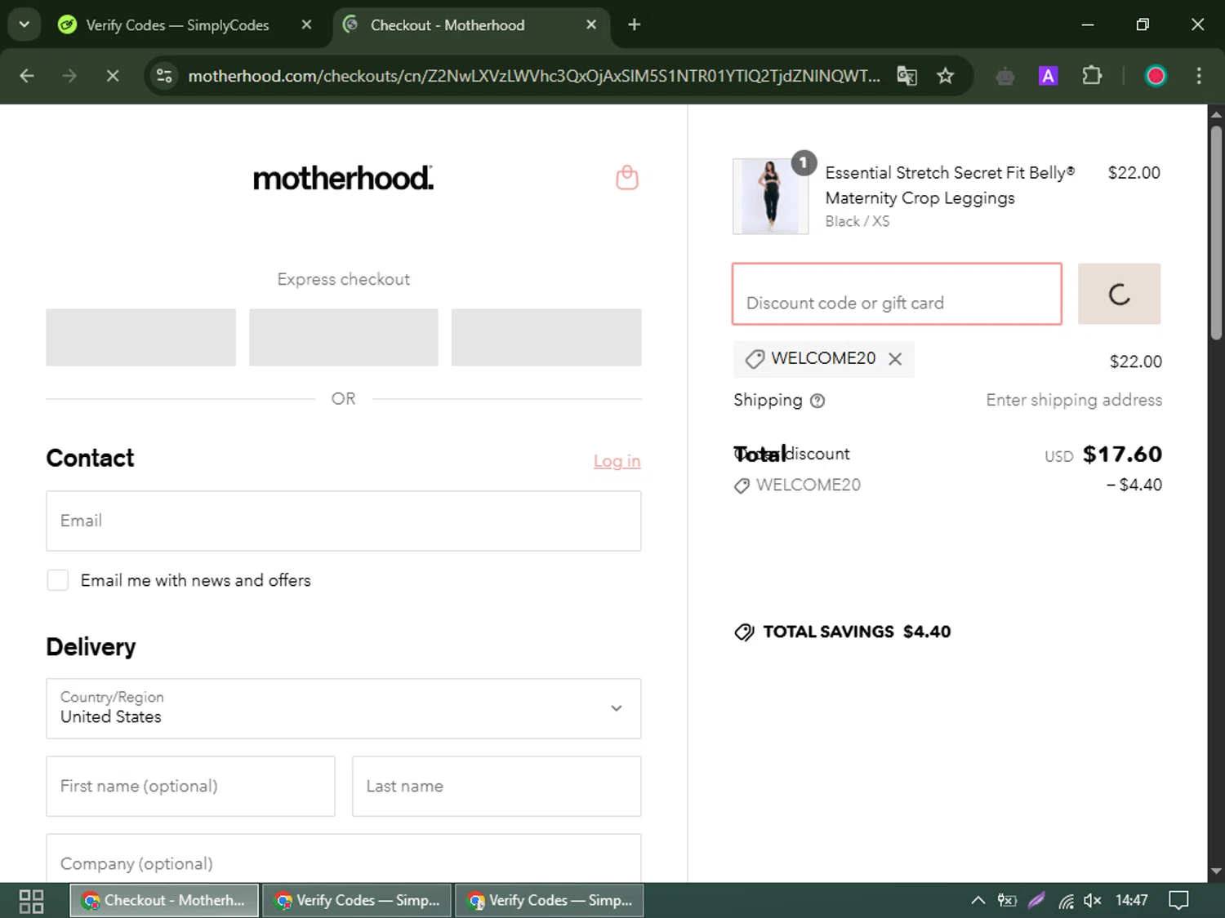Click the Enter shipping address text
1225x918 pixels.
1074,400
